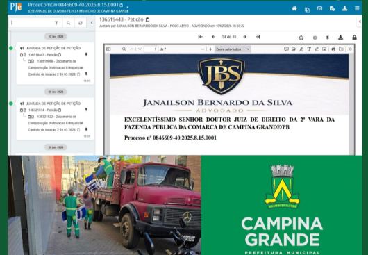Expand process details dropdown arrow in header

(x=128, y=7)
